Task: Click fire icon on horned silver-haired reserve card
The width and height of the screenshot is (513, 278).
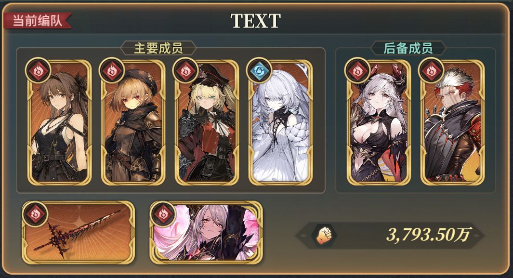Action: 357,70
